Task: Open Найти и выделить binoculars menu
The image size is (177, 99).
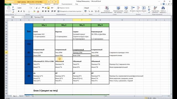Action: (163, 10)
